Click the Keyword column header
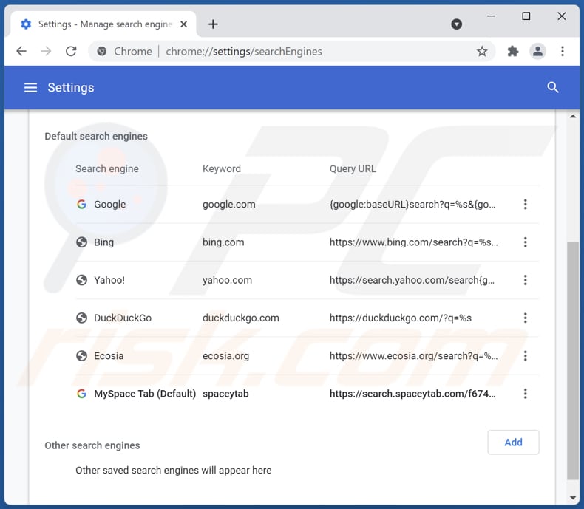 [222, 169]
